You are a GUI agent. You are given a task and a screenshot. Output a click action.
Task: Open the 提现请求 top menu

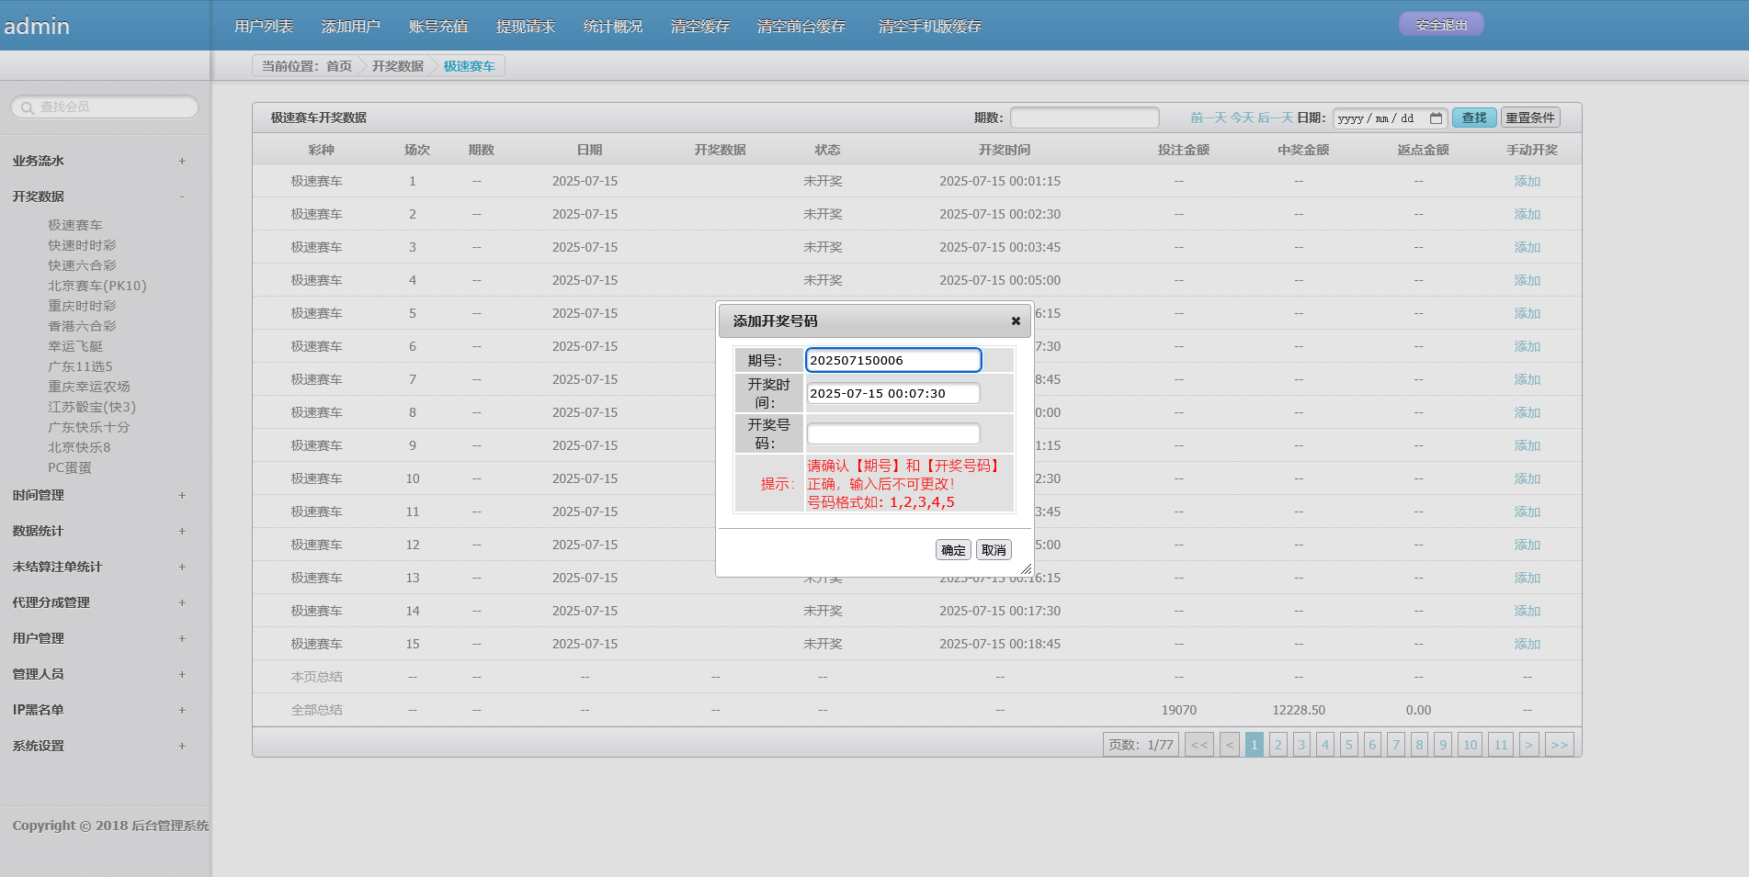pyautogui.click(x=526, y=26)
